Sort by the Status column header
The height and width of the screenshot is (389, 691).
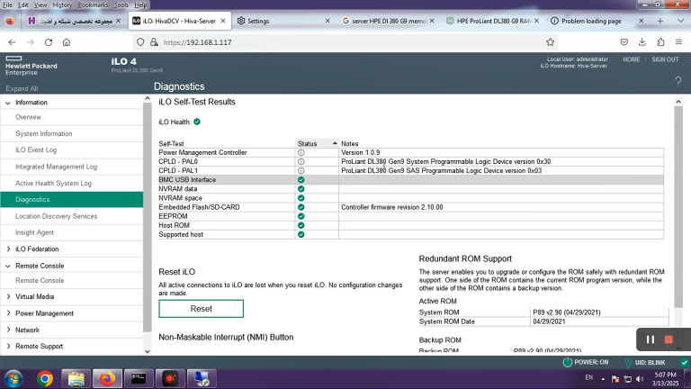click(x=317, y=144)
